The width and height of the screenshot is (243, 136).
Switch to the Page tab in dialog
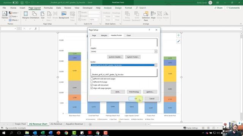(x=94, y=36)
